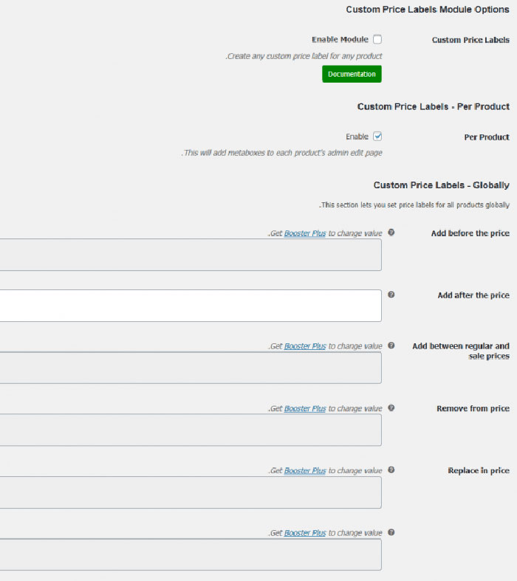Follow Booster Plus link for Remove from price
The height and width of the screenshot is (581, 517).
click(x=305, y=408)
